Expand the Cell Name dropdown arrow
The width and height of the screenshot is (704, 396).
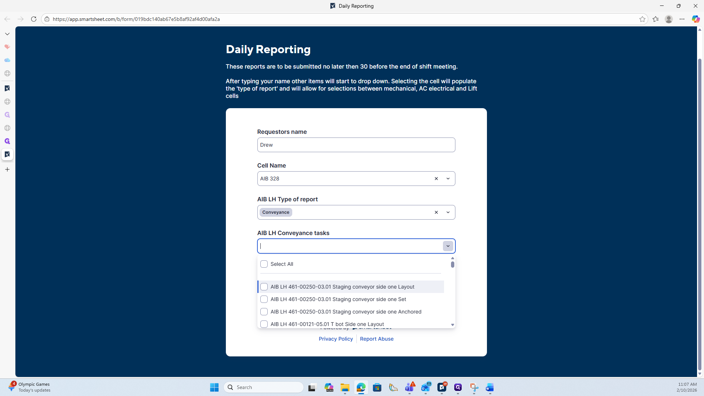tap(448, 179)
